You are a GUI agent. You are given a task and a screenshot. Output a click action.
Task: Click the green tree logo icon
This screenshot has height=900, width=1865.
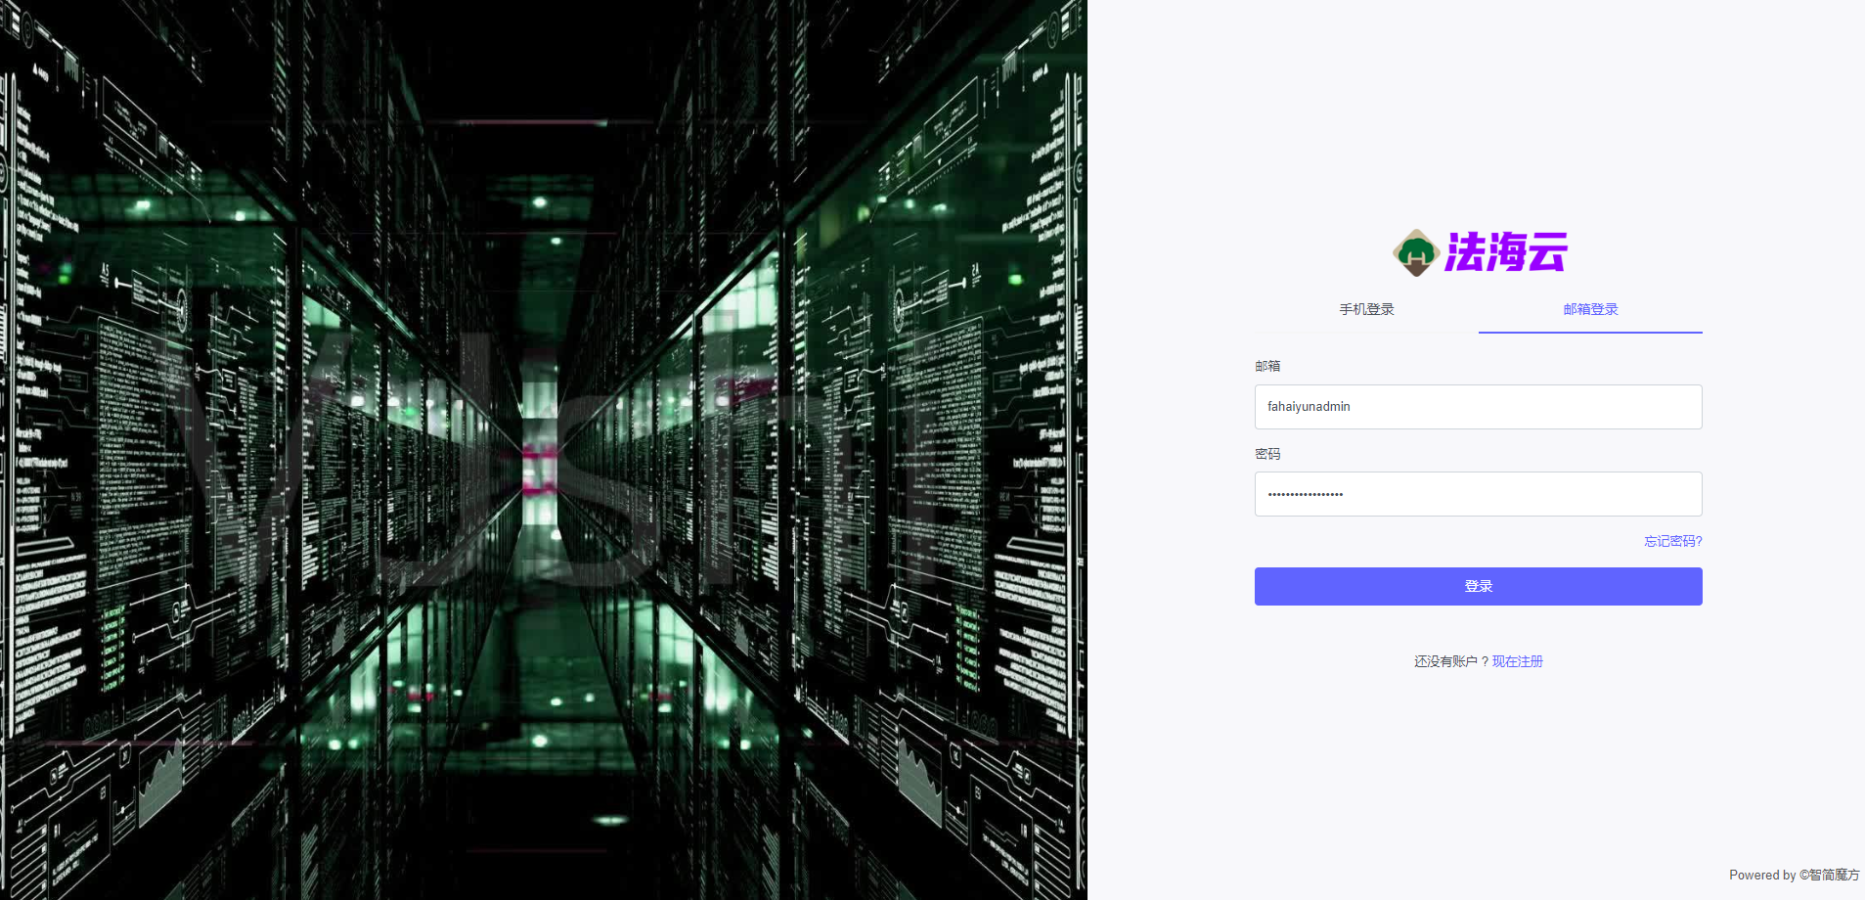coord(1415,253)
